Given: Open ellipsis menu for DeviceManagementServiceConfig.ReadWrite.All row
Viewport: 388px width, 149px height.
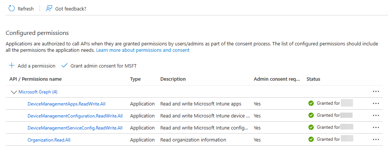Looking at the screenshot, I should [376, 127].
